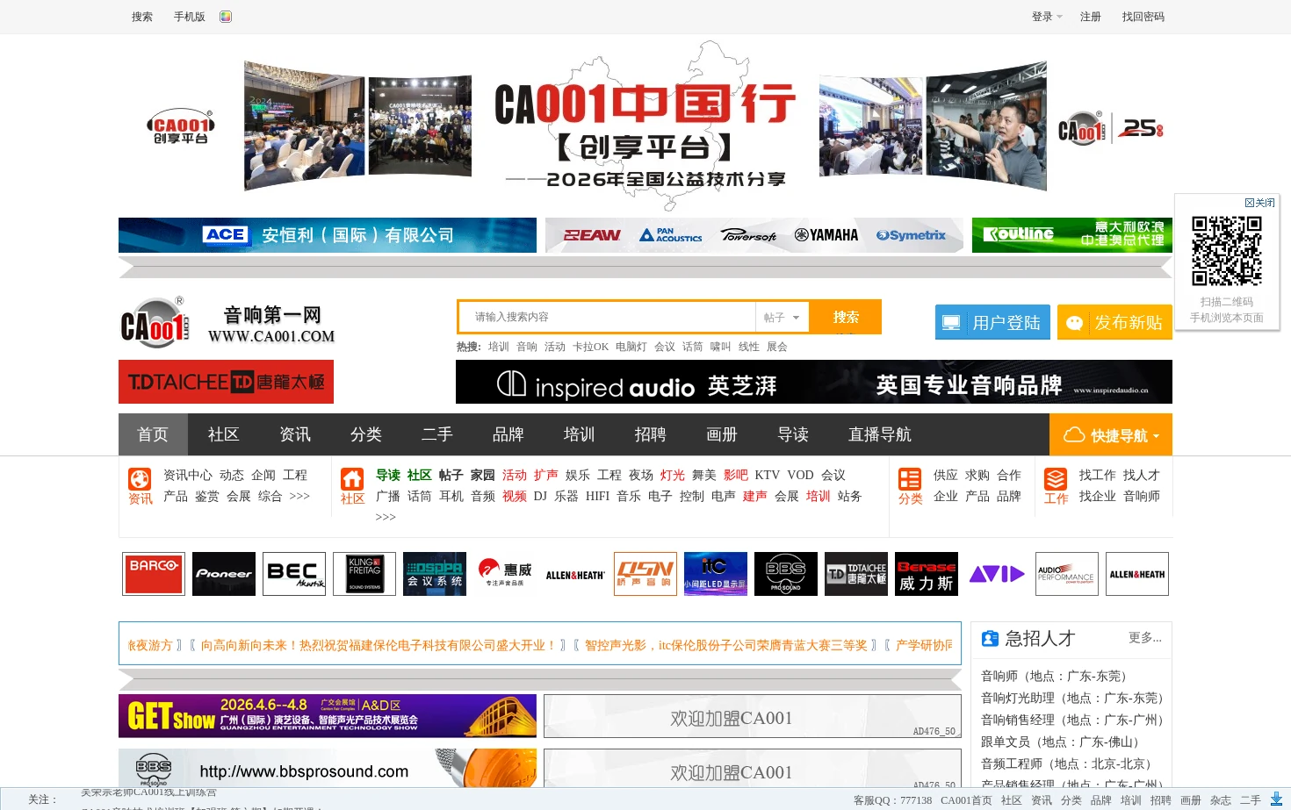Screen dimensions: 1291x810
Task: Click the first Allen & Heath logo after 惠威
Action: 575,574
